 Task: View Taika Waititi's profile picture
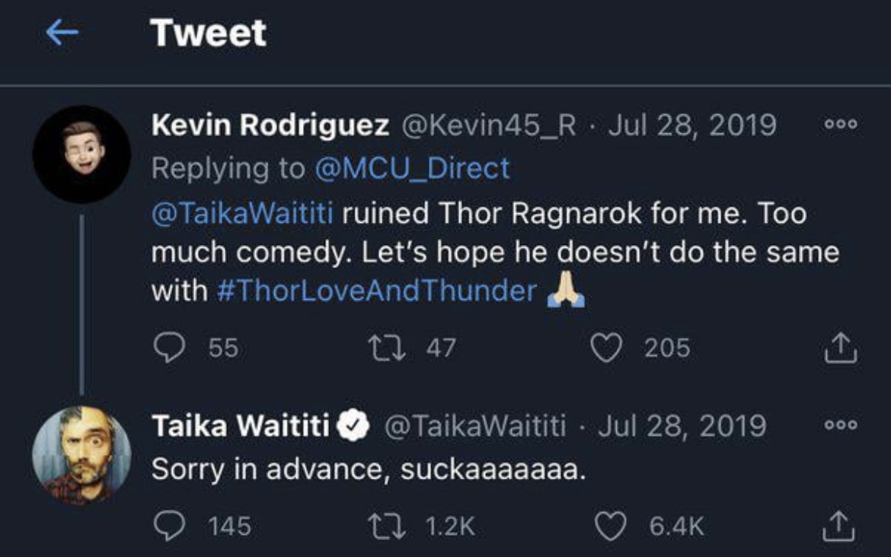(81, 455)
